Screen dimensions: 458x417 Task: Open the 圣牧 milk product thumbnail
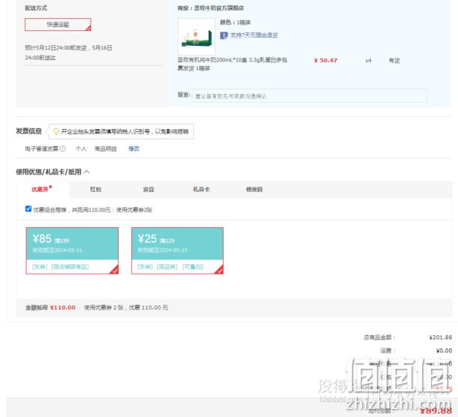click(x=196, y=37)
